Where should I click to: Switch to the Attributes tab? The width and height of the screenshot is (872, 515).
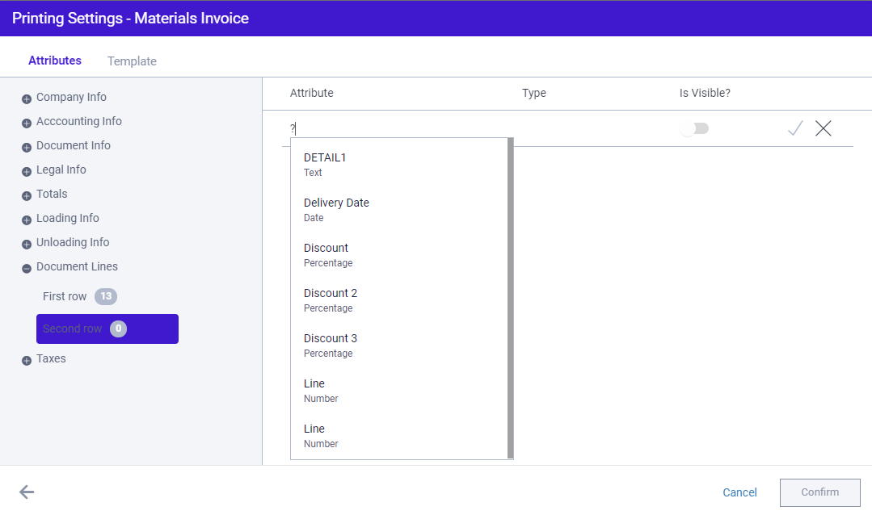54,61
